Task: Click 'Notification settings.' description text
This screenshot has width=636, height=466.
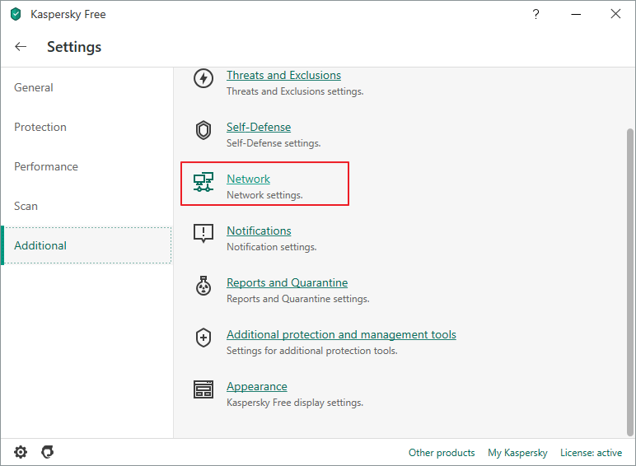Action: 271,247
